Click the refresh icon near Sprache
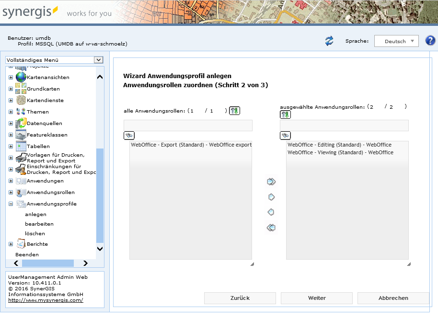The height and width of the screenshot is (320, 438). point(329,41)
